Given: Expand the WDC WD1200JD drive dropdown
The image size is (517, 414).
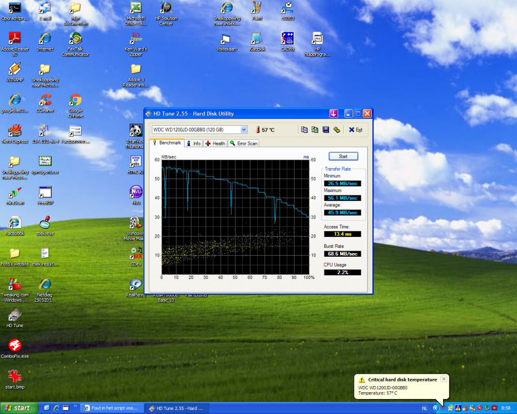Looking at the screenshot, I should pyautogui.click(x=244, y=130).
